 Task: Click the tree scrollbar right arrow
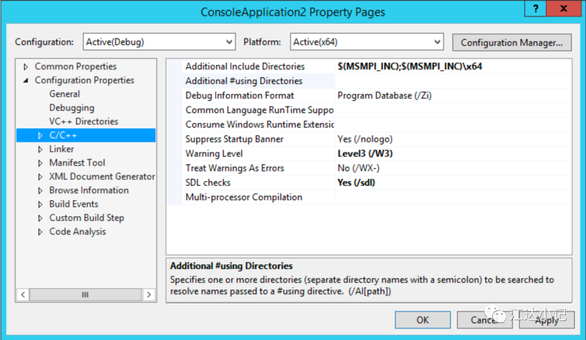(149, 294)
